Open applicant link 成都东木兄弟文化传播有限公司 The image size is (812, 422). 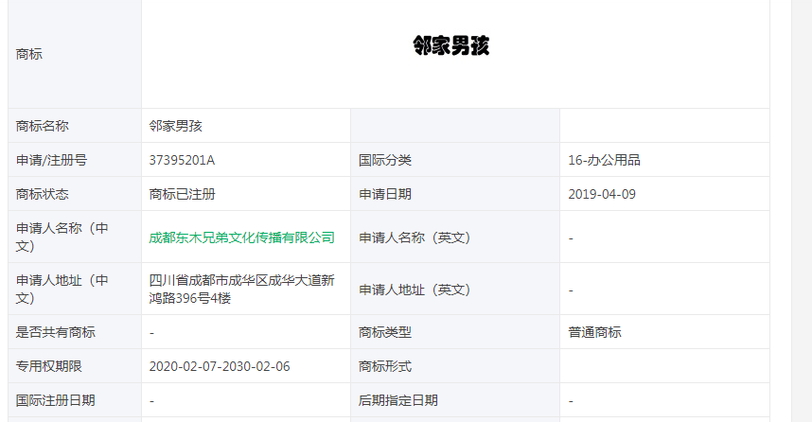242,237
